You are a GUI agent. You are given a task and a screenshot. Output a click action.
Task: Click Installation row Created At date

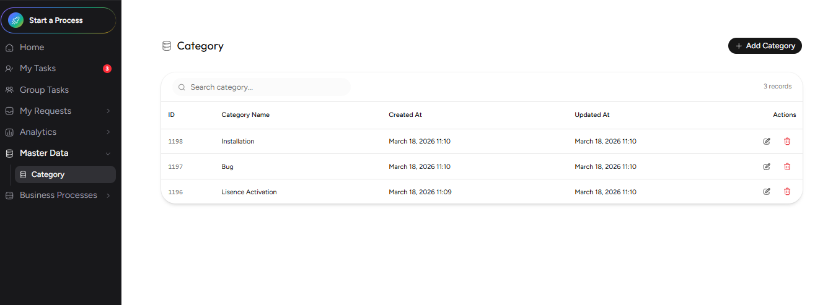[x=420, y=142]
